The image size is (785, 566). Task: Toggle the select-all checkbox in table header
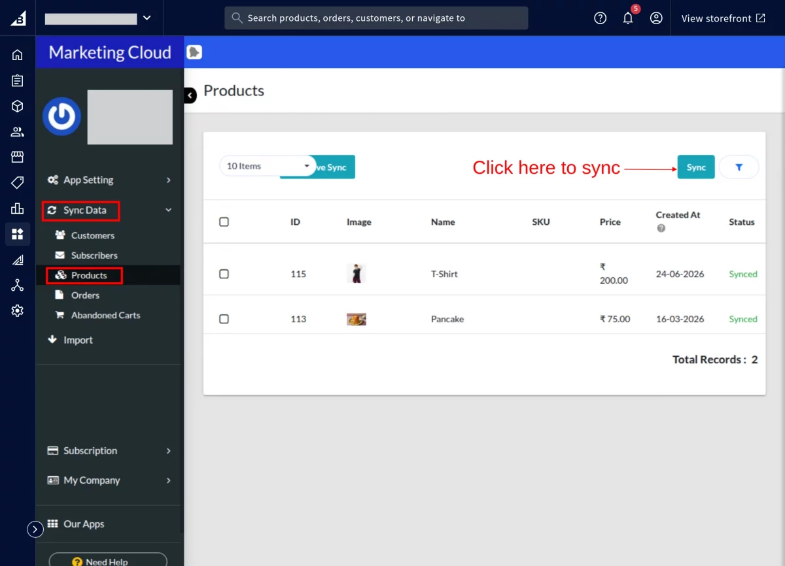(224, 222)
